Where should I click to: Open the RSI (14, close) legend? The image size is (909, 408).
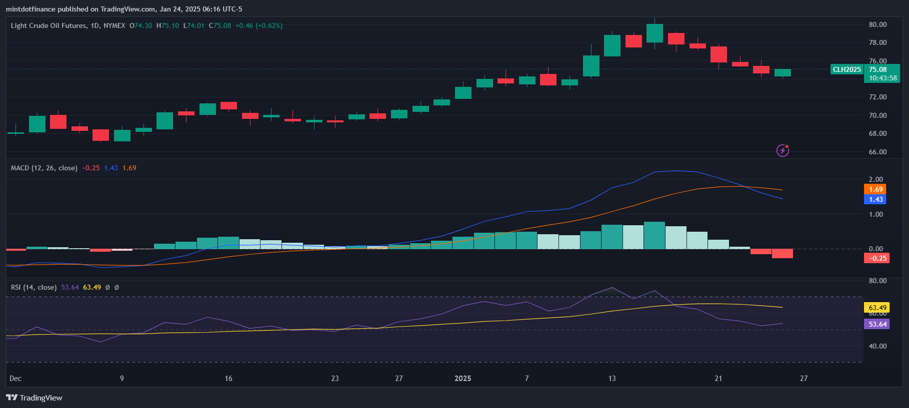tap(33, 287)
